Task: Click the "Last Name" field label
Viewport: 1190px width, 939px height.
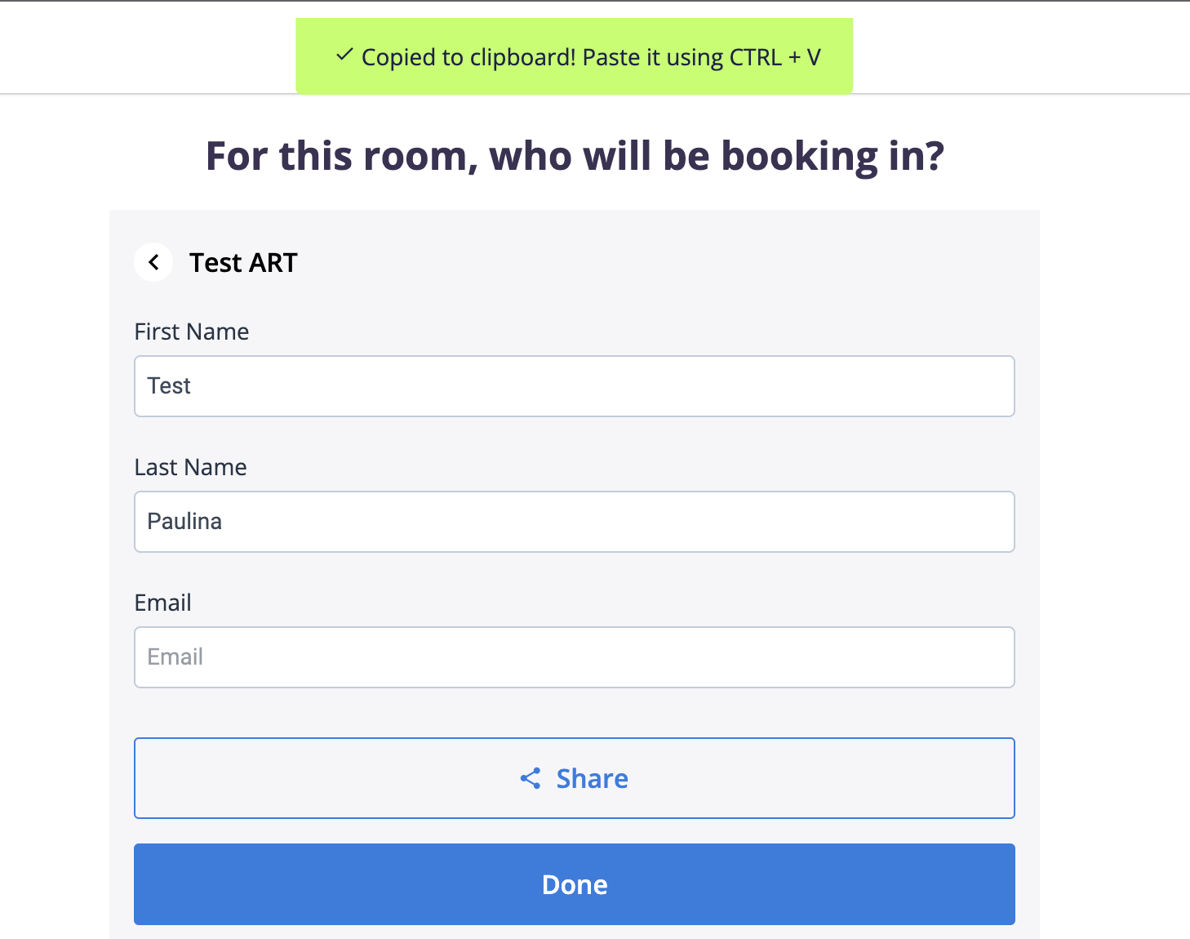Action: click(190, 467)
